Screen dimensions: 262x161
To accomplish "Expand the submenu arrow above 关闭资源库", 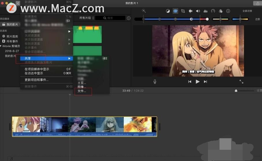I will [69, 31].
